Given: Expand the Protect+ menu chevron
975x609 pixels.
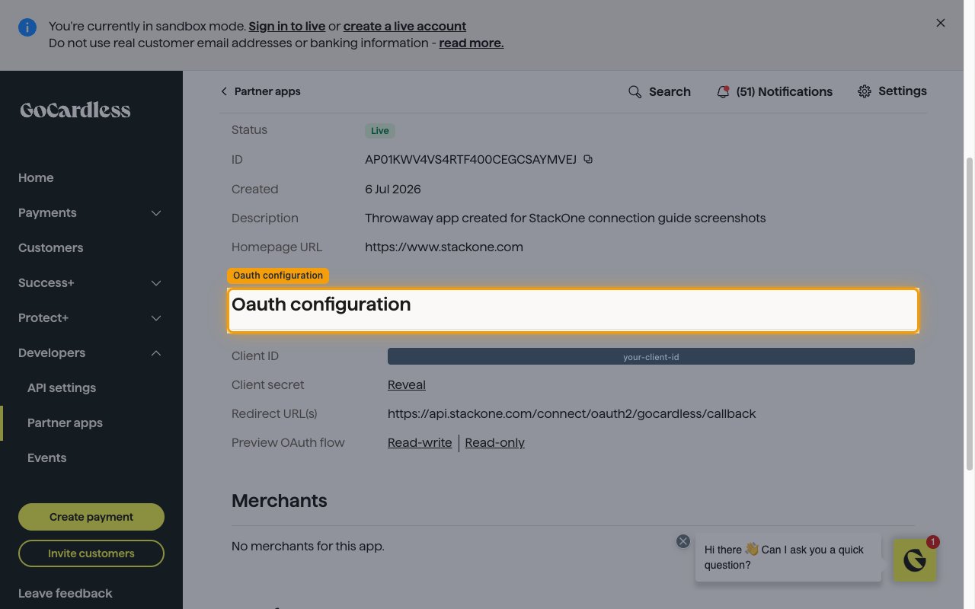Looking at the screenshot, I should tap(156, 318).
